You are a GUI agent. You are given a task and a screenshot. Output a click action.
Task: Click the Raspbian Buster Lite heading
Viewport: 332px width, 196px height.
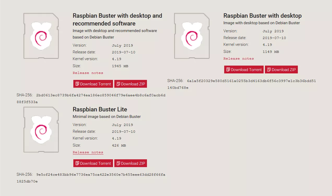[x=100, y=109]
